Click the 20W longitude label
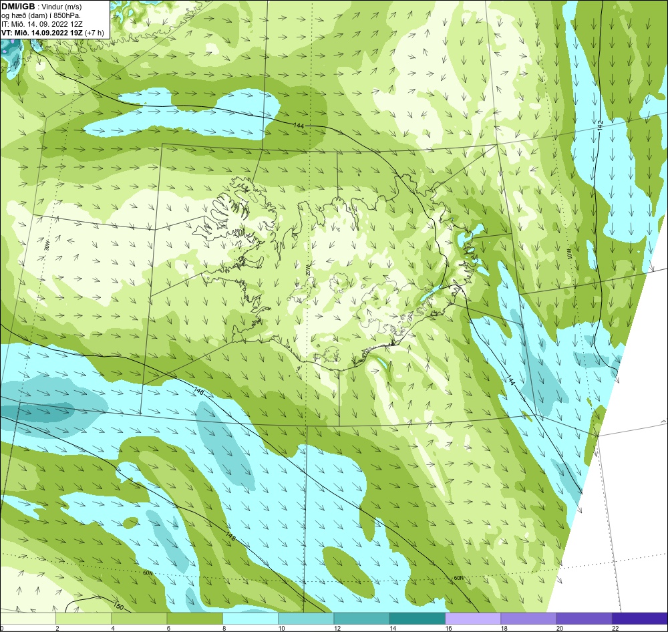The image size is (668, 632). [x=307, y=270]
